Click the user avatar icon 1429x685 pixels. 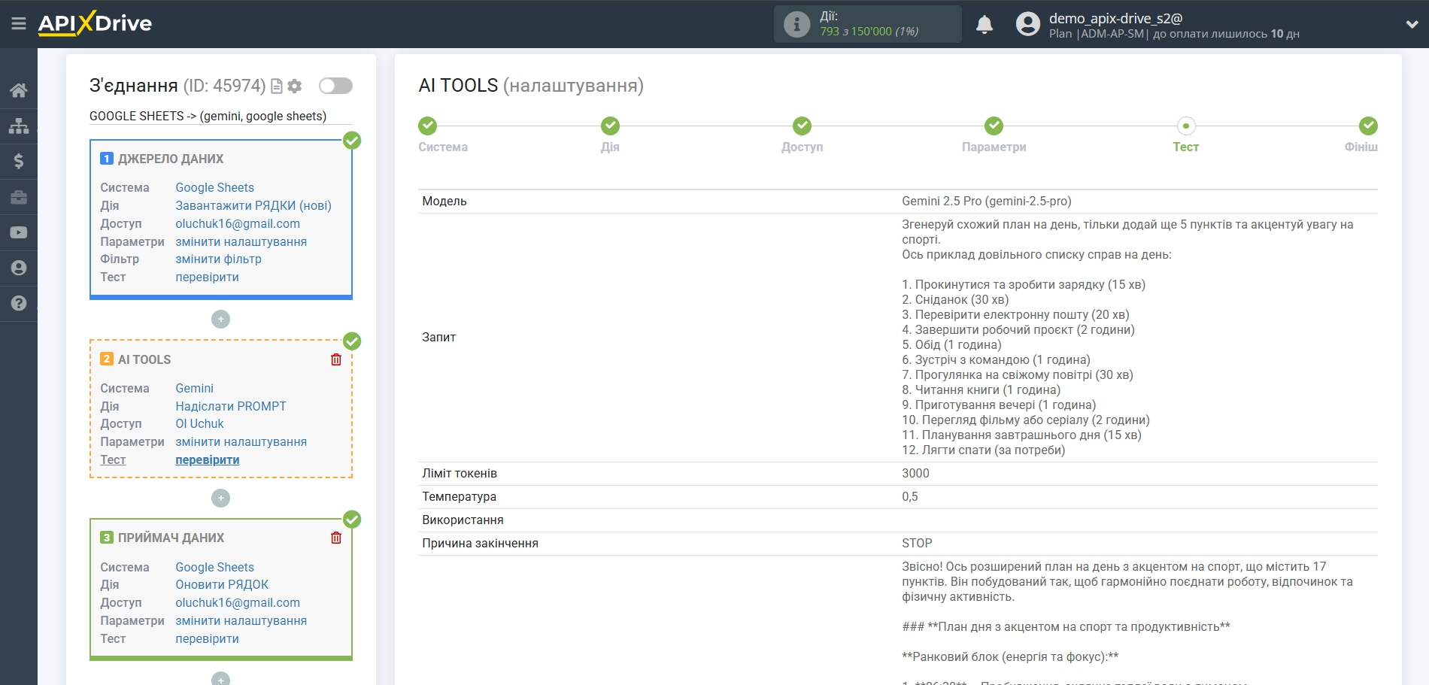[x=1027, y=24]
